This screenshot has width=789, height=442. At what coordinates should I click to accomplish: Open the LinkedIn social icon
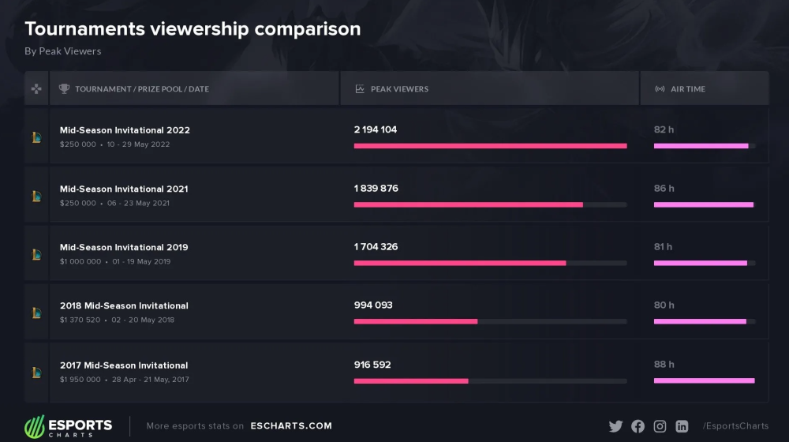[x=682, y=426]
